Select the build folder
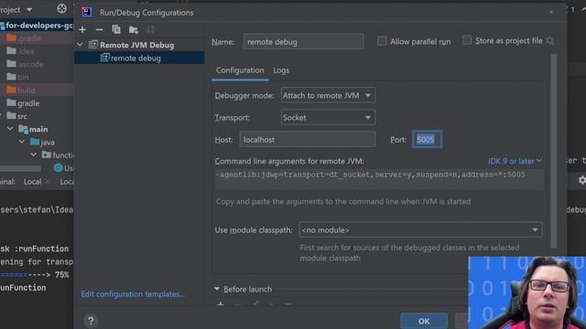The height and width of the screenshot is (329, 586). pyautogui.click(x=26, y=90)
